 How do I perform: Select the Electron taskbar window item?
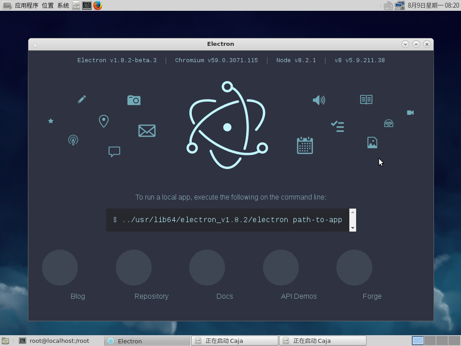point(147,341)
